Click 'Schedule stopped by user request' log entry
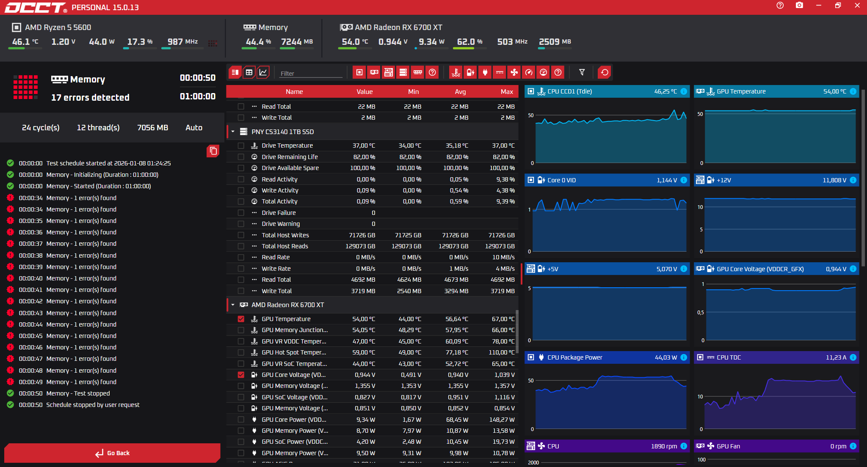 [x=93, y=405]
